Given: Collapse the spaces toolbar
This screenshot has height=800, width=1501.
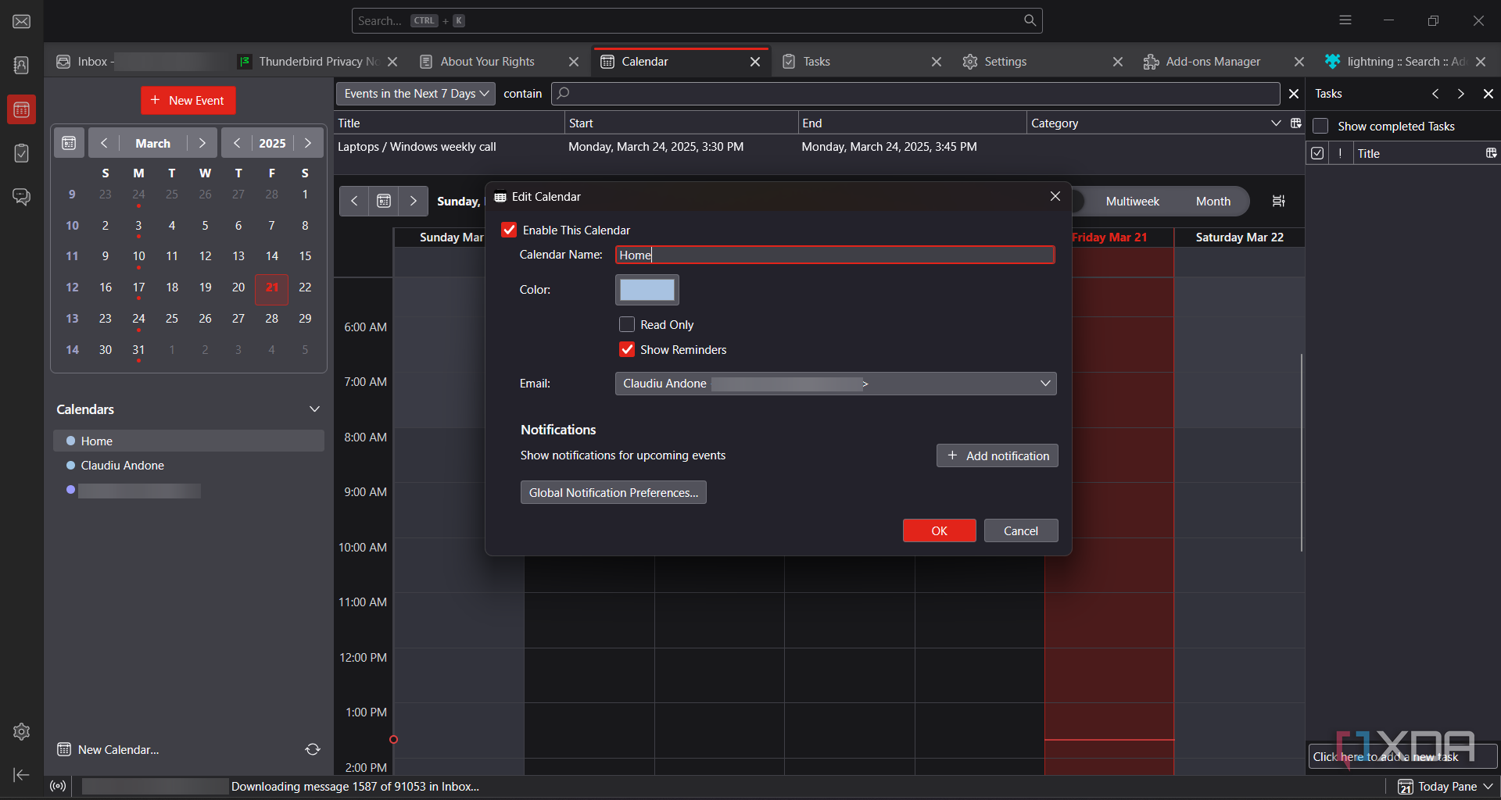Looking at the screenshot, I should (x=21, y=775).
